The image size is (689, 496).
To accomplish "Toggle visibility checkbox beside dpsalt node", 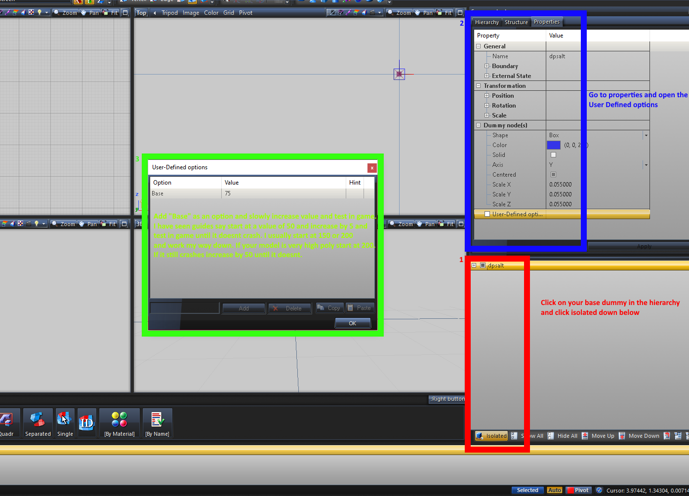I will (x=483, y=266).
